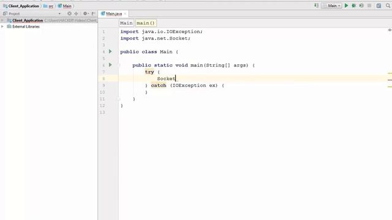Select Client_Application root in project tree

tap(28, 20)
